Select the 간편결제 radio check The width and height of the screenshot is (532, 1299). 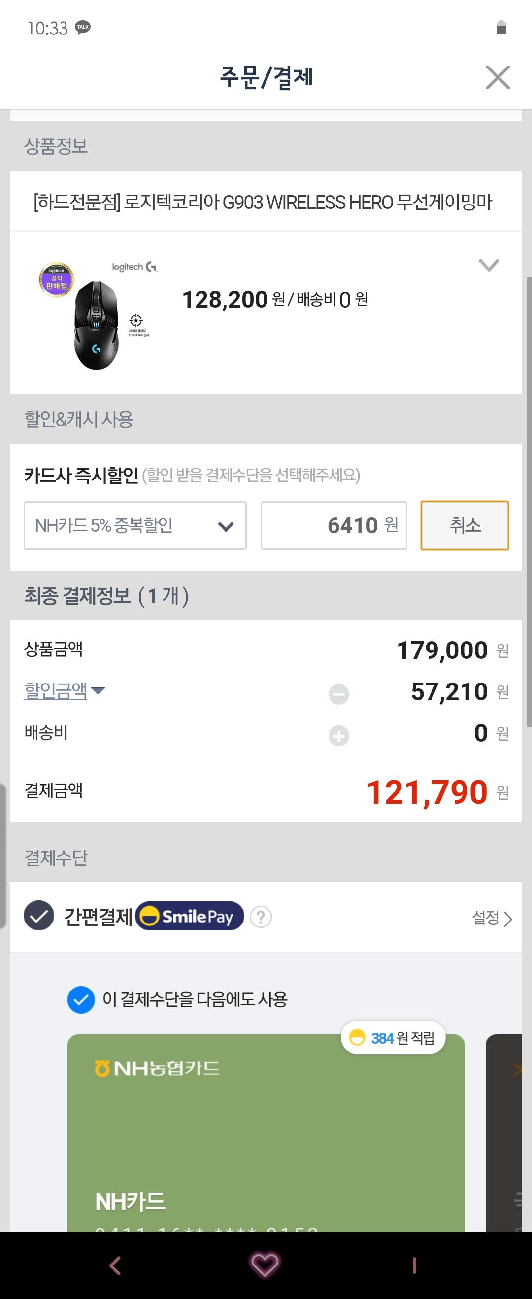[39, 916]
